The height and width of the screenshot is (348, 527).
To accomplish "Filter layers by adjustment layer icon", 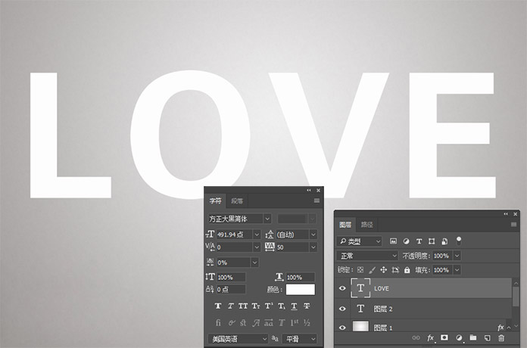I will (407, 241).
